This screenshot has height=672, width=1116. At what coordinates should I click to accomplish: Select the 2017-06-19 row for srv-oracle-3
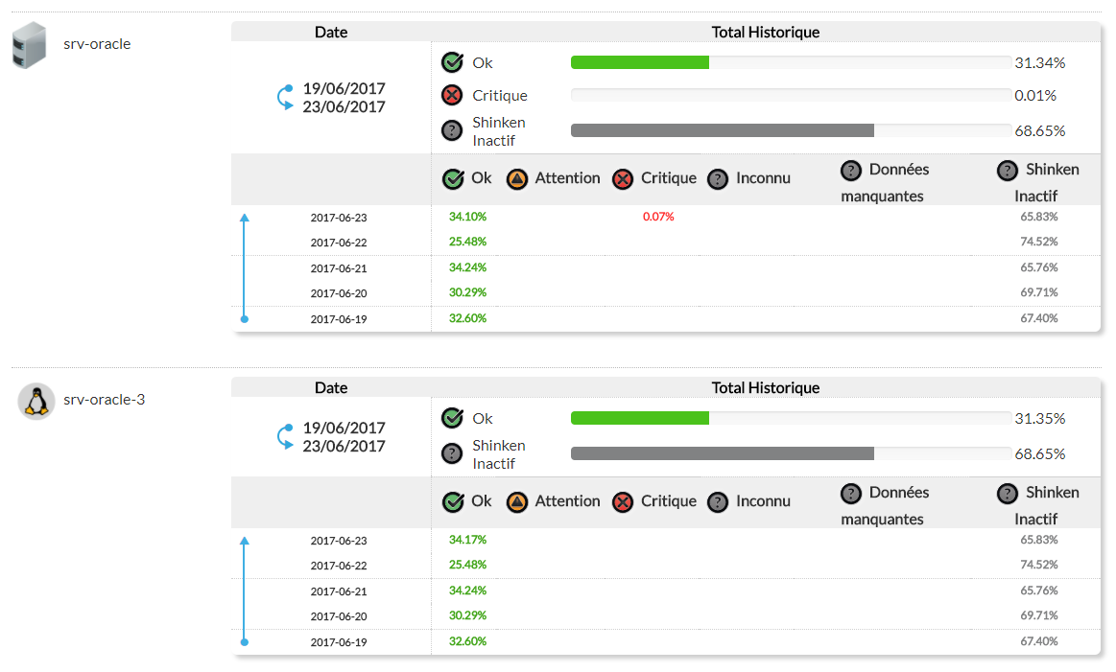coord(339,642)
